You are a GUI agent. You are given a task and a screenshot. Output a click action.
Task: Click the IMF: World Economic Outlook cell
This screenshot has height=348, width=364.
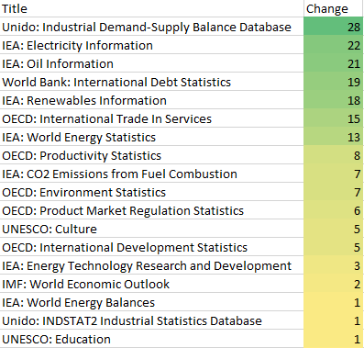151,284
